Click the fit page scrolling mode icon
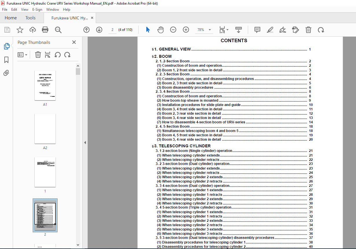Viewport: 356px width, 249px height. (x=222, y=30)
